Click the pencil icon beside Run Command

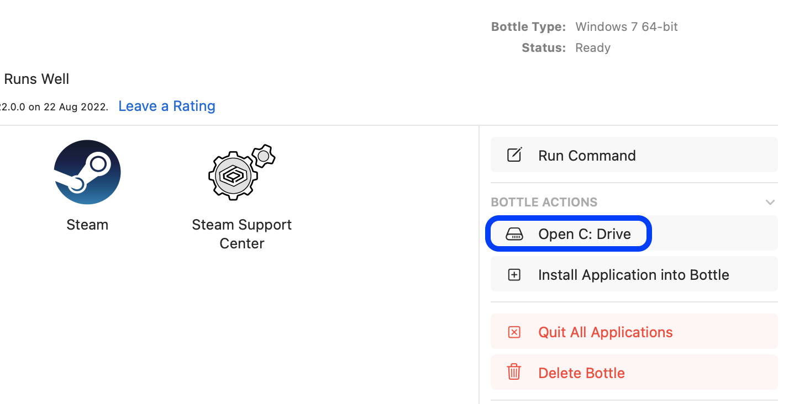tap(514, 155)
